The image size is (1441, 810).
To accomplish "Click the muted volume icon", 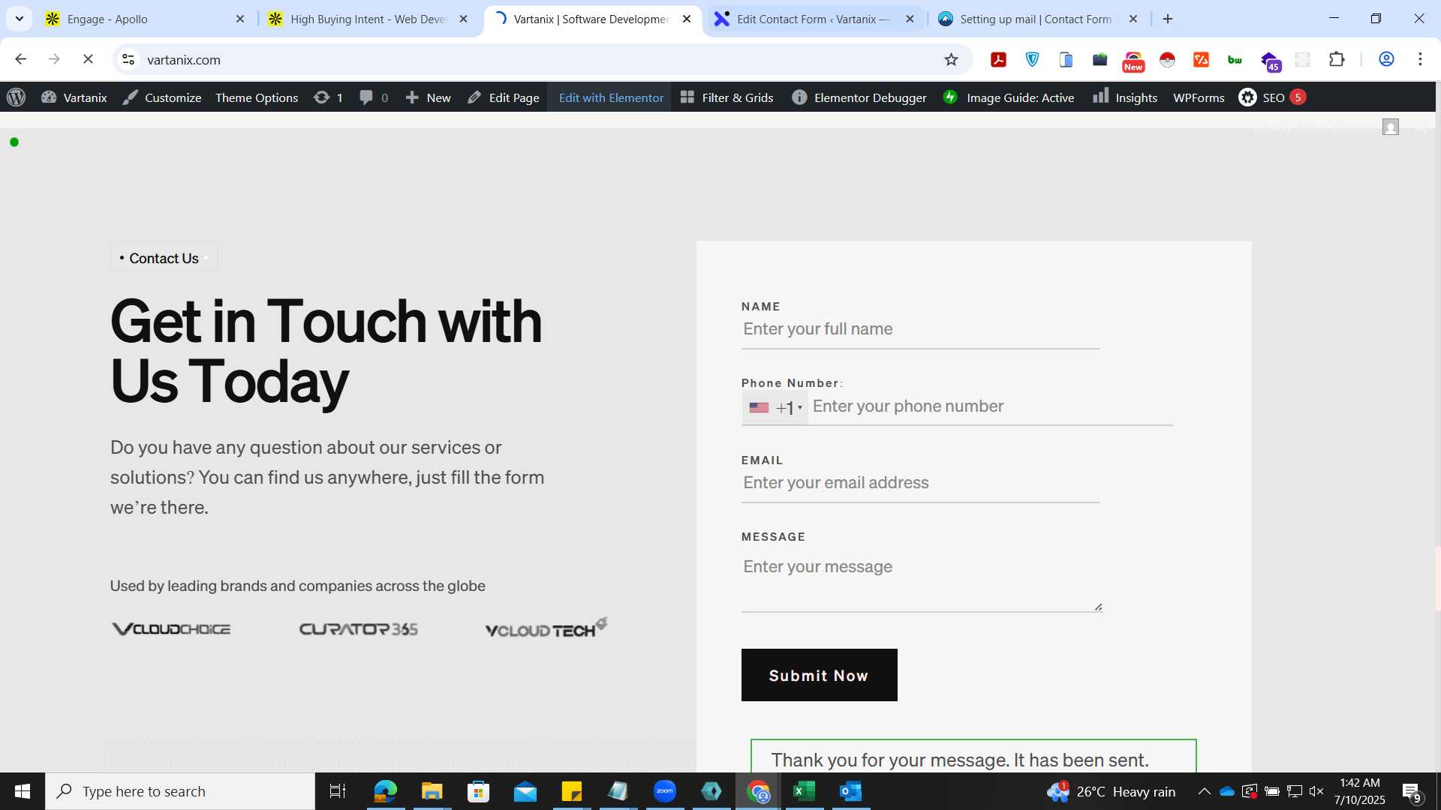I will (x=1316, y=791).
